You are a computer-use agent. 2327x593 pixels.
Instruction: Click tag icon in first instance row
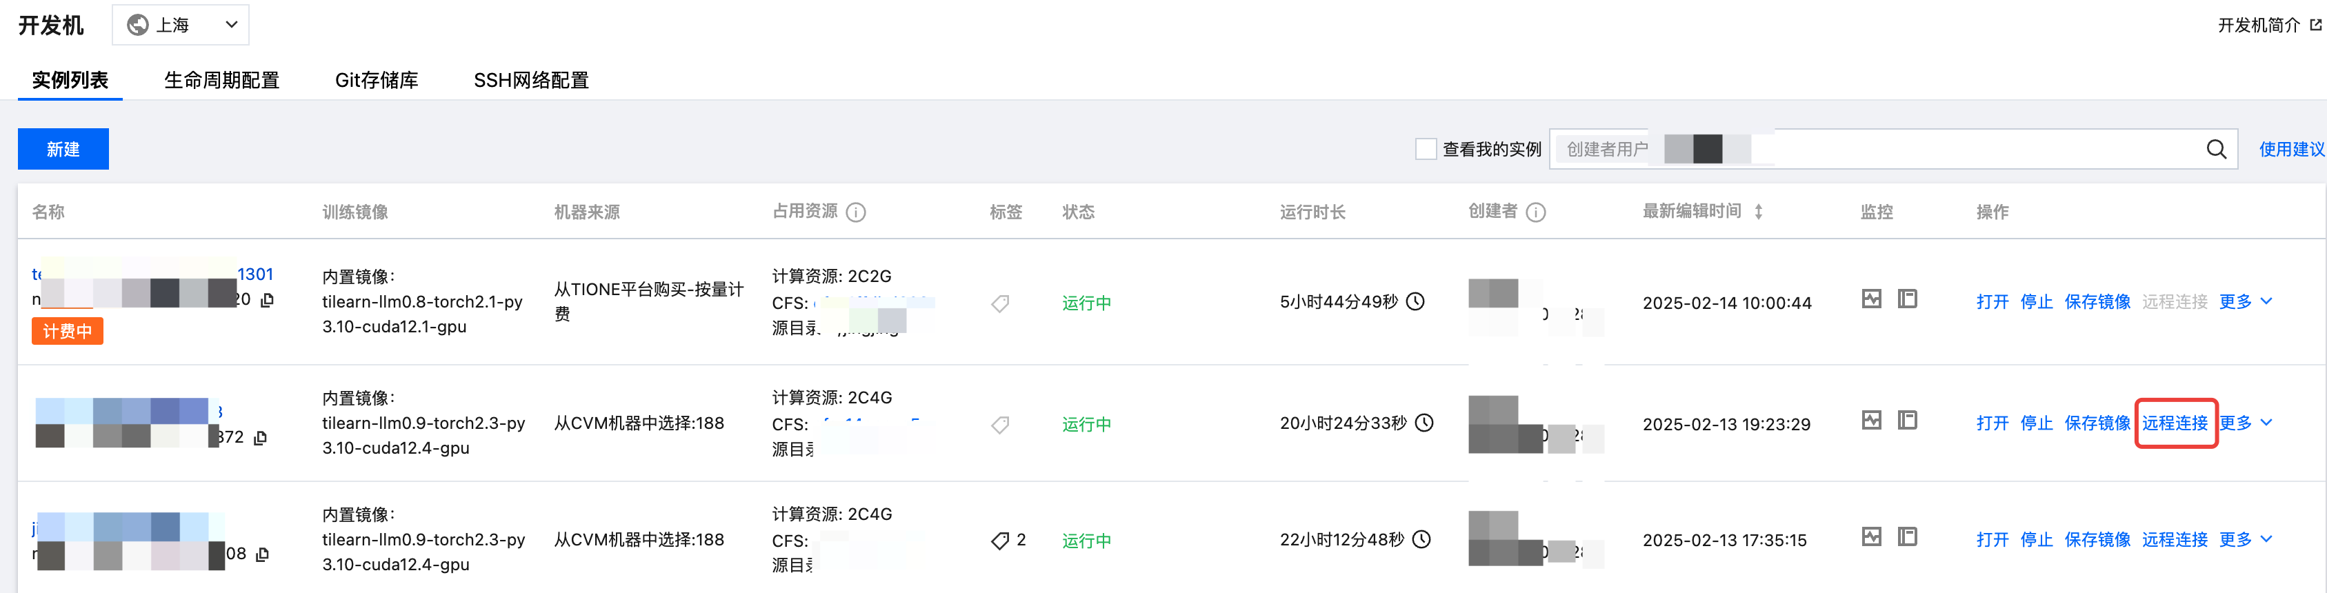pyautogui.click(x=1000, y=303)
